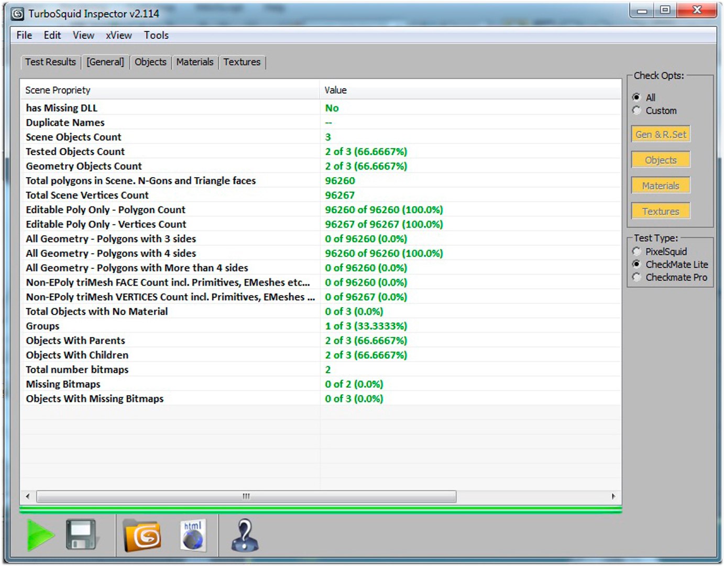The image size is (724, 566).
Task: Select 'Editable Poly Only - Vertices Count' row
Action: (x=321, y=224)
